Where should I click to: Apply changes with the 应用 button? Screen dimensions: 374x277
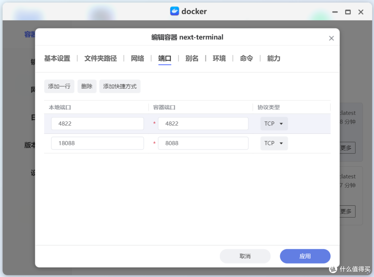(305, 256)
